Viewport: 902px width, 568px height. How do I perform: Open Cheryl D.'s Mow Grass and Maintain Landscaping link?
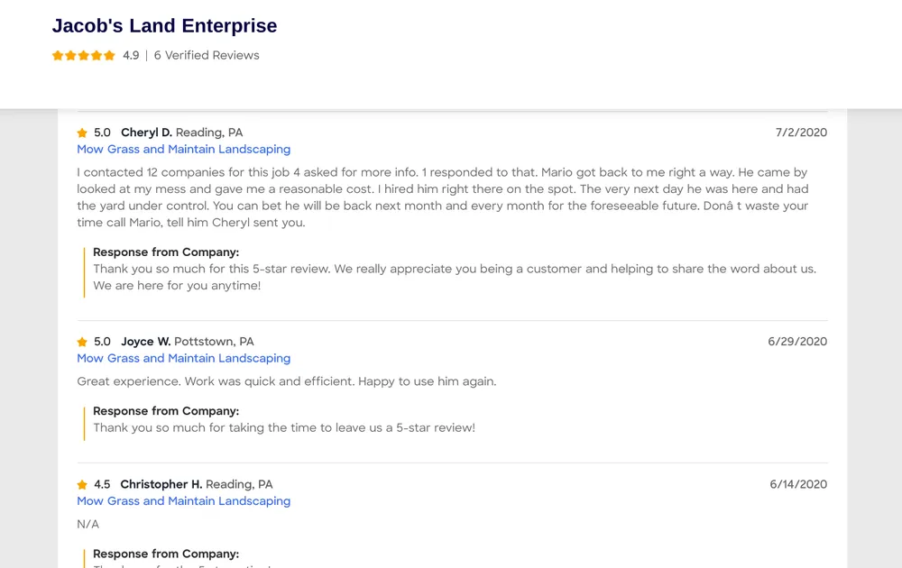click(183, 150)
